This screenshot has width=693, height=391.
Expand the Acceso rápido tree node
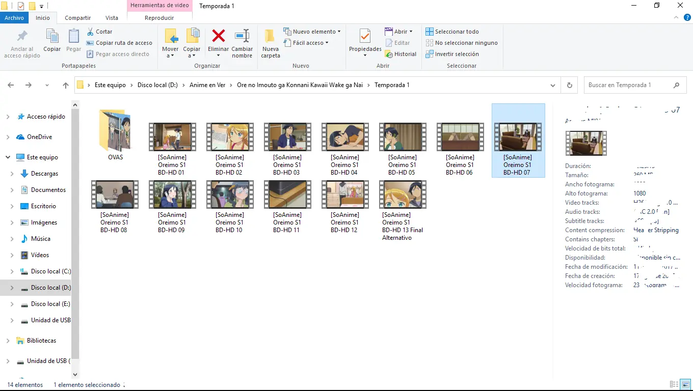click(x=8, y=117)
